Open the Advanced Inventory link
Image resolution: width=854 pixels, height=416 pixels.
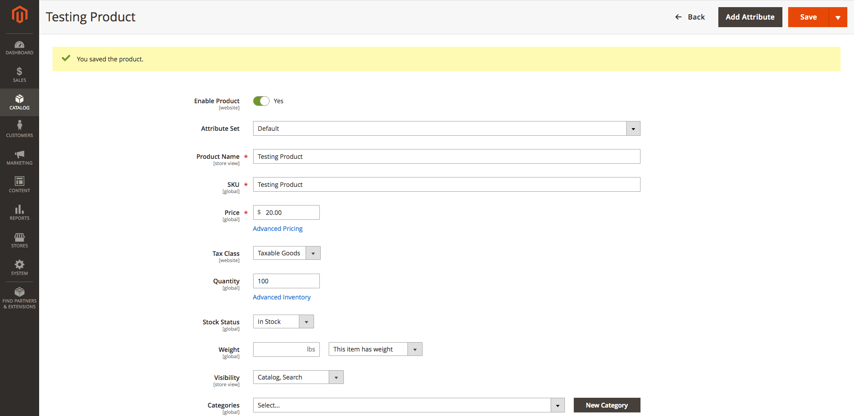[x=282, y=297]
